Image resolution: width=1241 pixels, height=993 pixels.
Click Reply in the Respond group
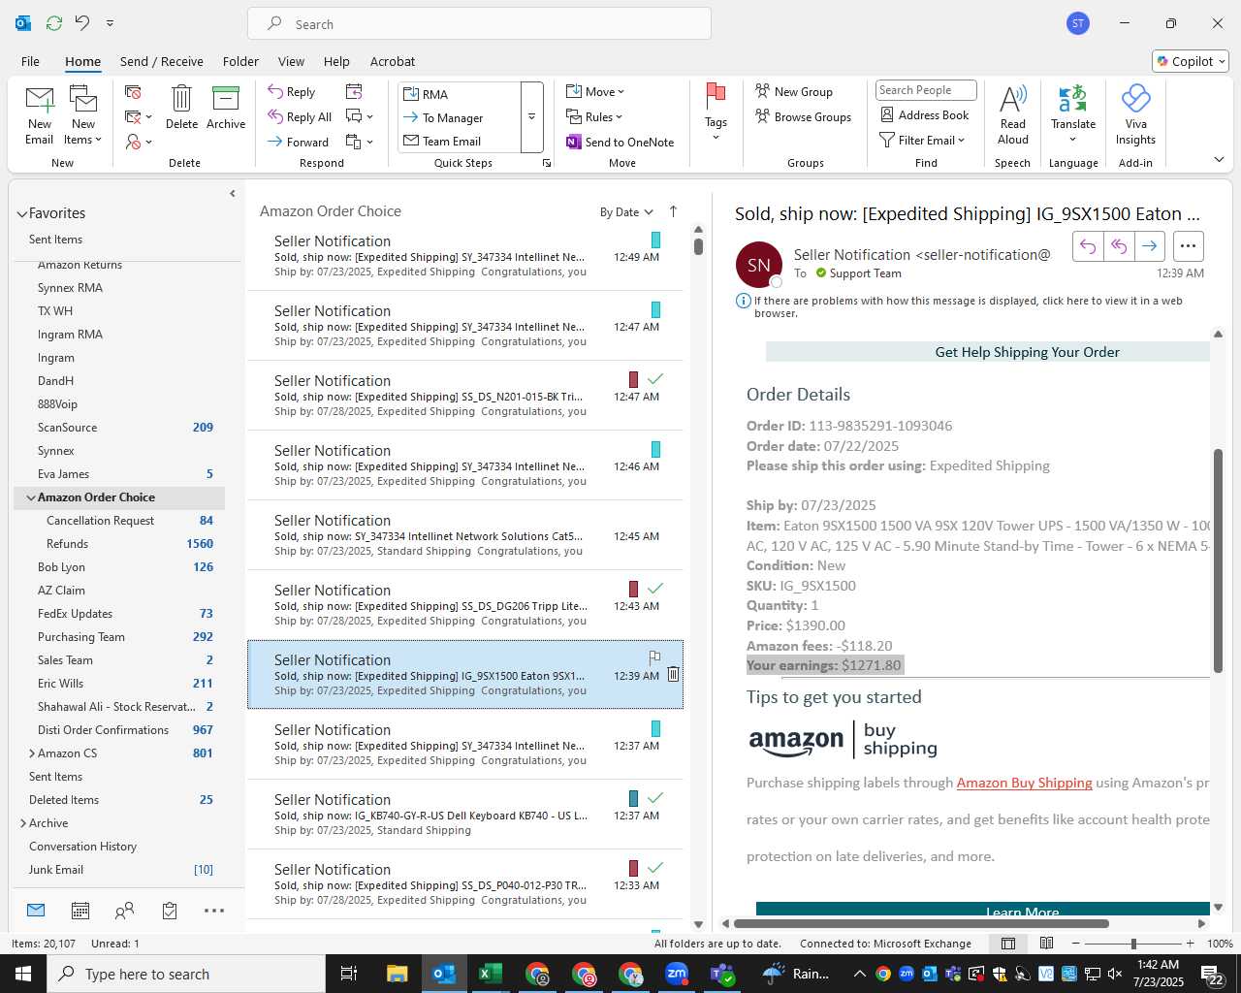pyautogui.click(x=292, y=92)
